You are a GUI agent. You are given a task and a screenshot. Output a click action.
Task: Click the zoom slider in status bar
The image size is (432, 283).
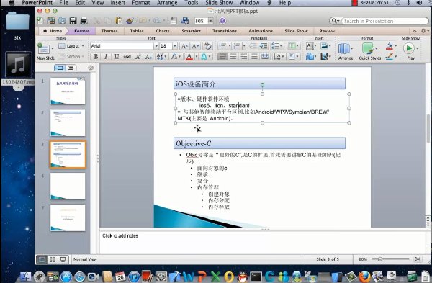[390, 259]
